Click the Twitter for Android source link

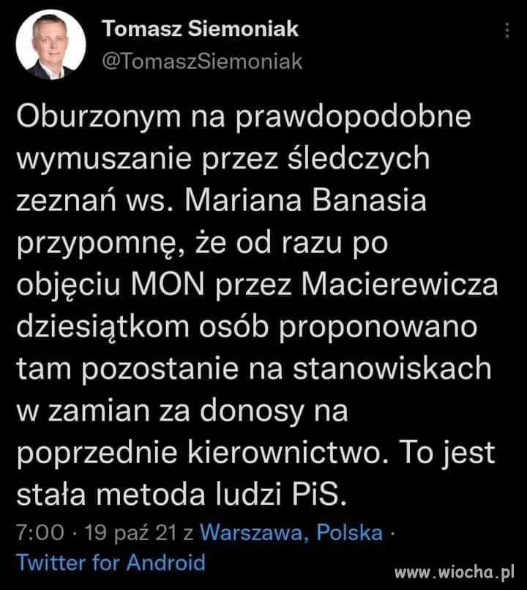click(x=110, y=563)
